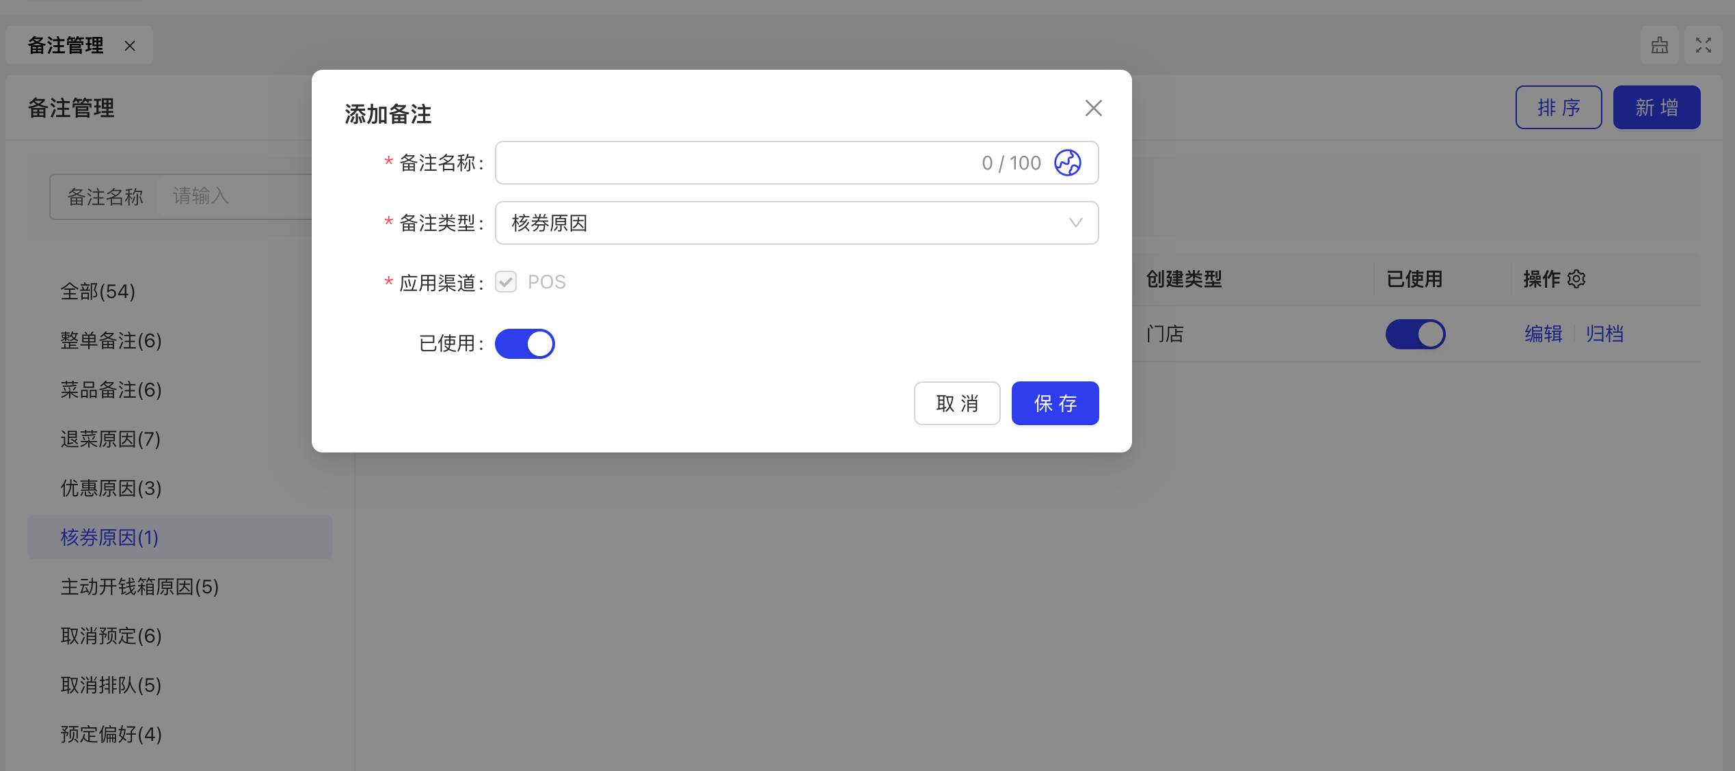Click the 归档 link in table row
This screenshot has height=771, width=1735.
[1604, 334]
